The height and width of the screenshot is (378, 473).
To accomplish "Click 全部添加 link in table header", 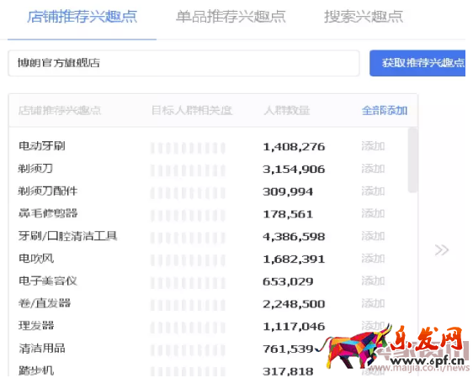I will coord(385,111).
